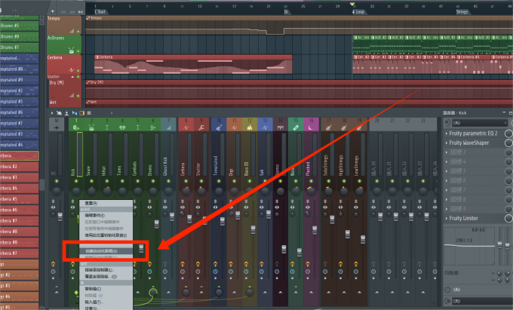Select the Ghost Kick track icon
This screenshot has height=310, width=513.
pyautogui.click(x=168, y=127)
